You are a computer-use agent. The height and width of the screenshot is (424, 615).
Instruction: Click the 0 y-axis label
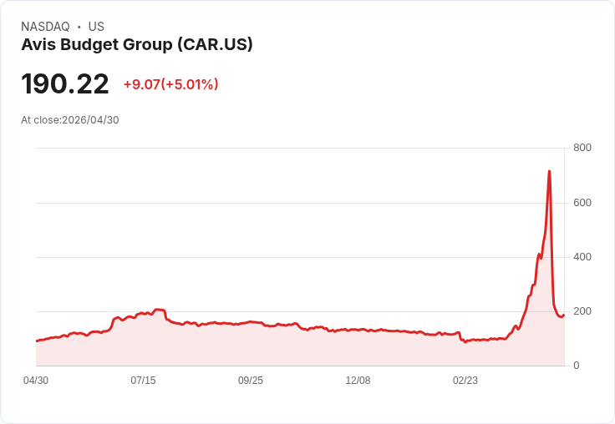point(577,366)
